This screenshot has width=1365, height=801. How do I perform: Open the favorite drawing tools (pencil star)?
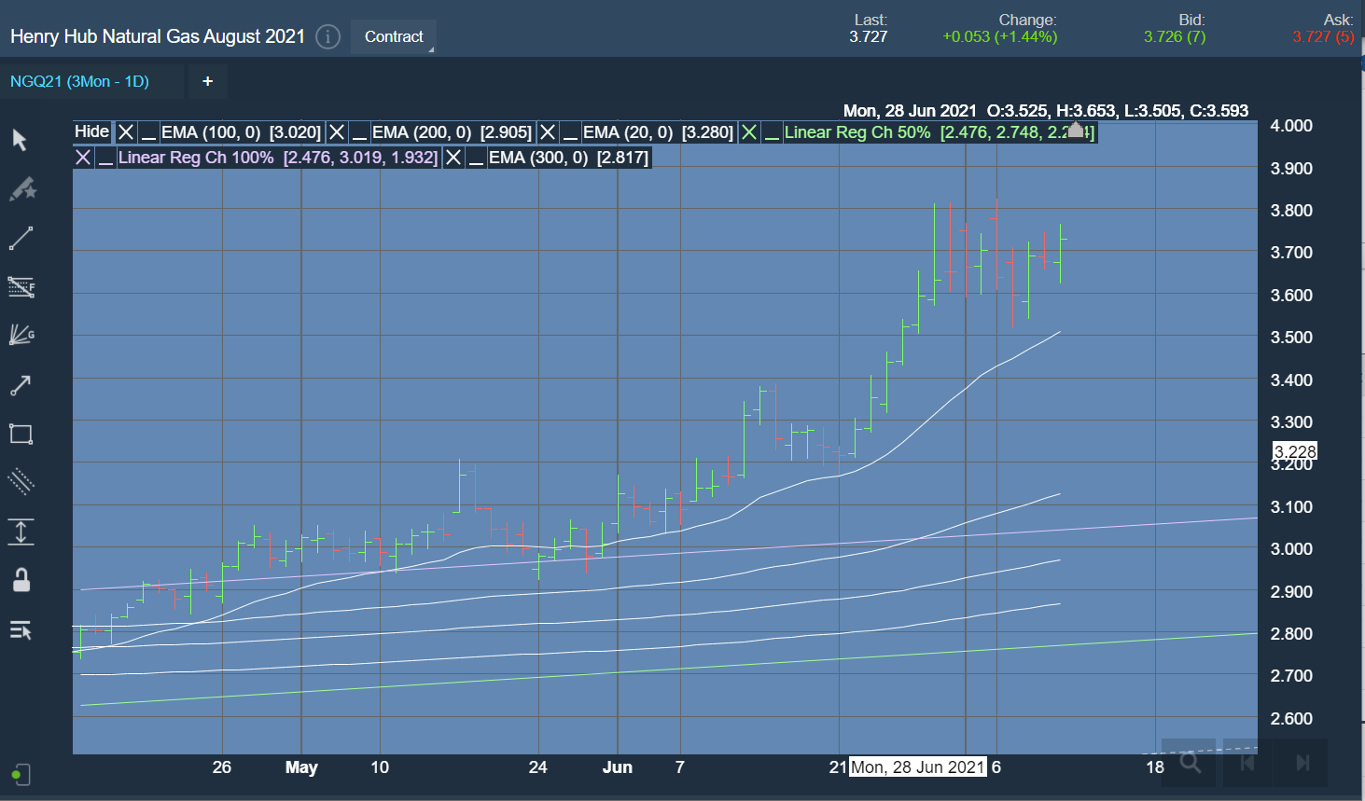click(21, 189)
